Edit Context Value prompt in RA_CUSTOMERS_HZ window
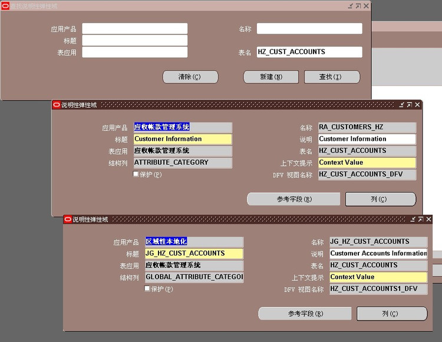Viewport: 442px width, 342px height. click(x=367, y=162)
